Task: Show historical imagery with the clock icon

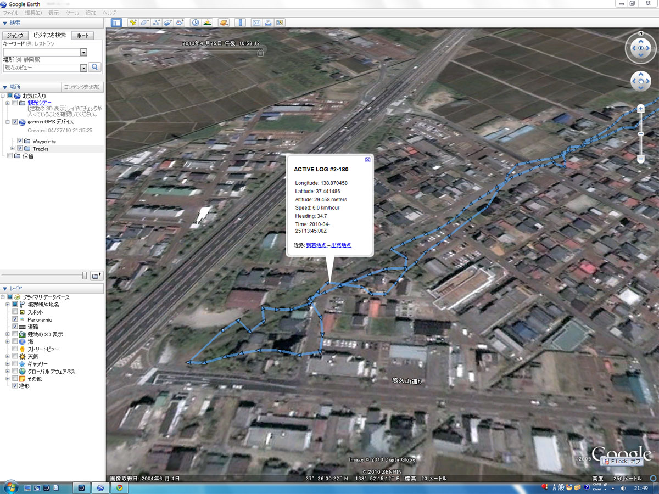Action: click(196, 23)
